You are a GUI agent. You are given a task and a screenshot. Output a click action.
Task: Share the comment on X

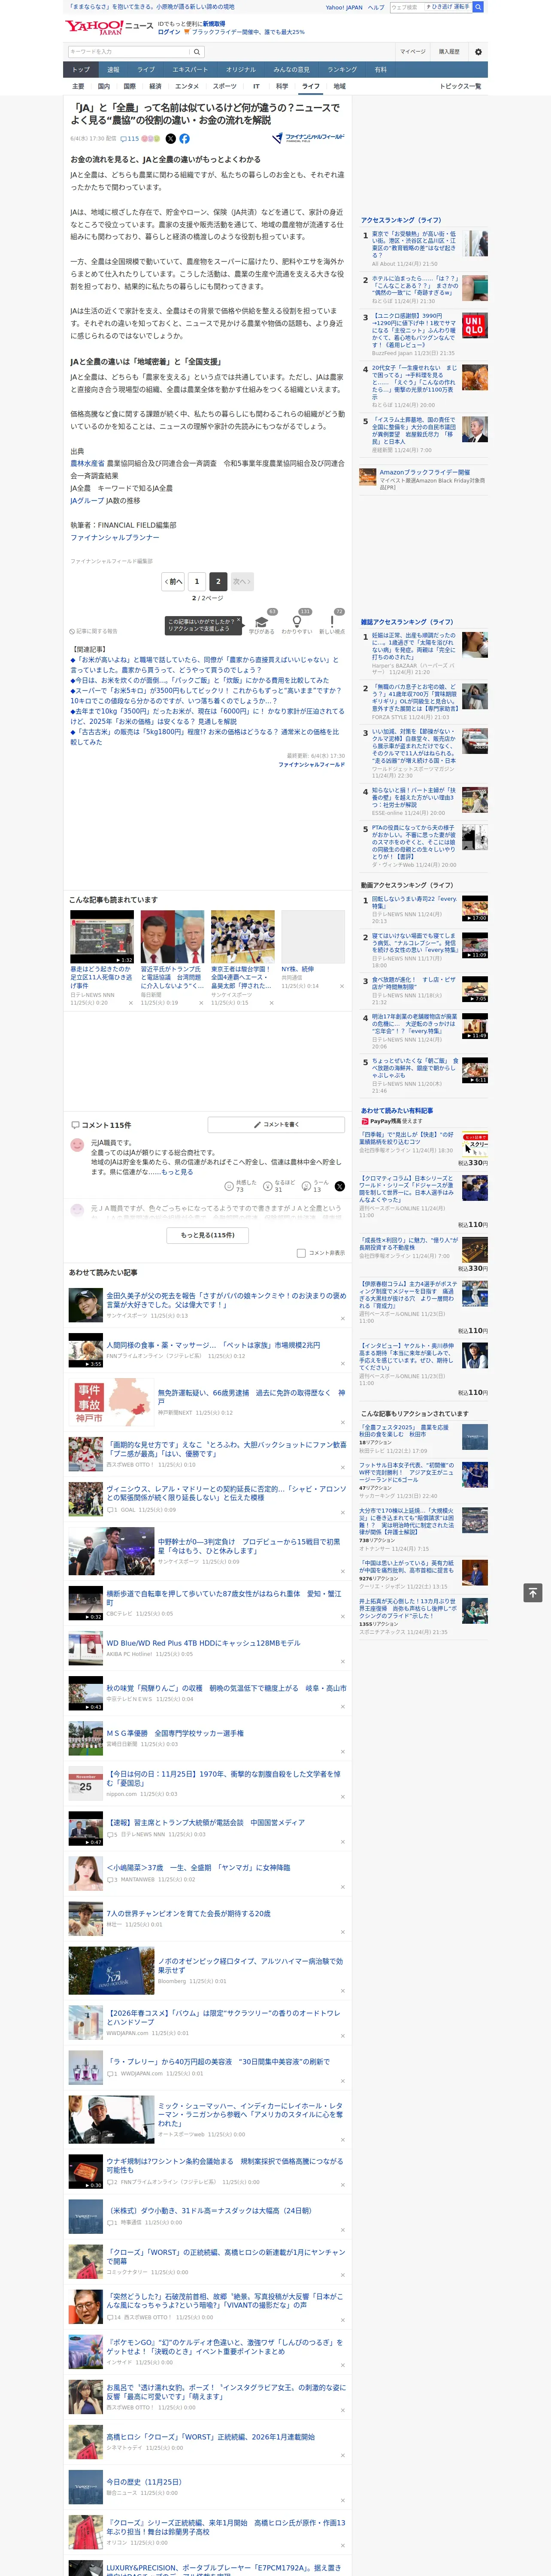coord(339,1186)
